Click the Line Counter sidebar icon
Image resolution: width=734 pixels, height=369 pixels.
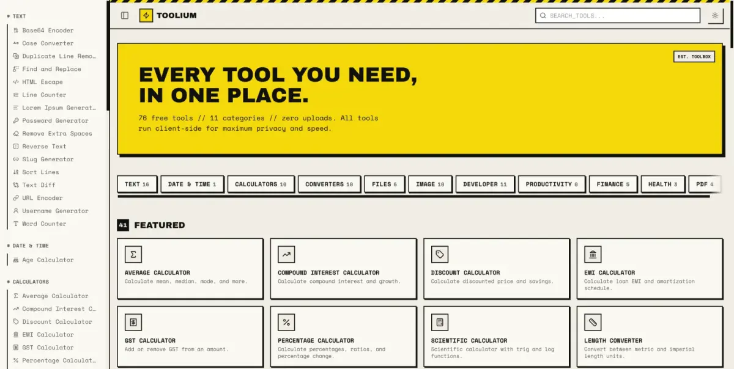(x=16, y=95)
